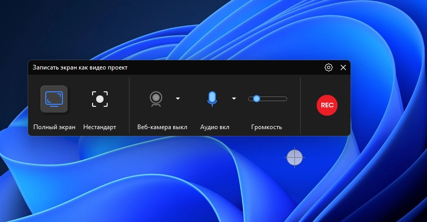Image resolution: width=427 pixels, height=222 pixels.
Task: Toggle webcam using the 'Веб-камера выкл' label
Action: [162, 127]
